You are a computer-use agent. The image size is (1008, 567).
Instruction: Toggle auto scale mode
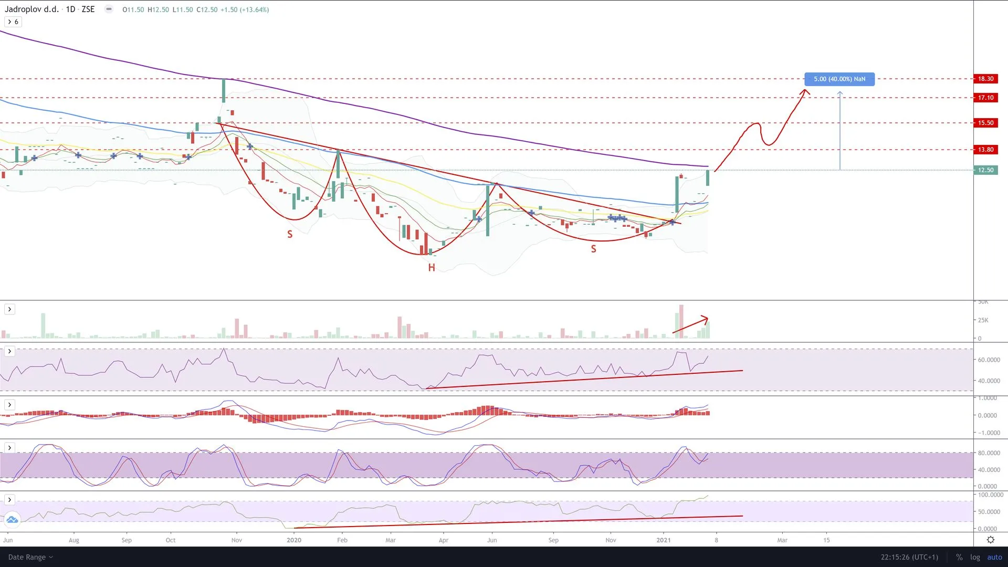(x=994, y=557)
